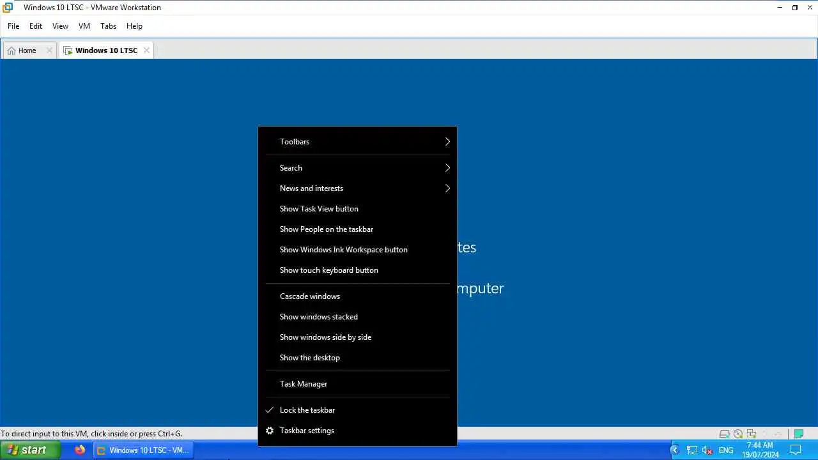This screenshot has height=460, width=818.
Task: Open Taskbar settings gear entry
Action: tap(357, 431)
